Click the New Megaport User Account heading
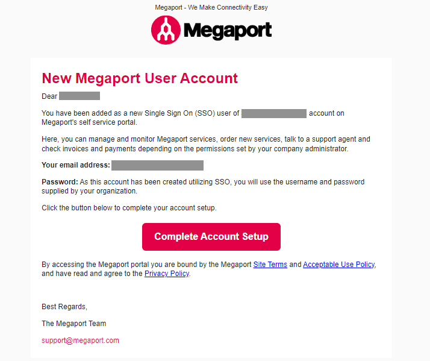Viewport: 430px width, 361px height. tap(140, 78)
